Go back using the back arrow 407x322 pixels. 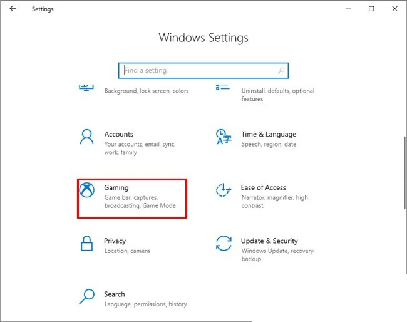click(13, 9)
